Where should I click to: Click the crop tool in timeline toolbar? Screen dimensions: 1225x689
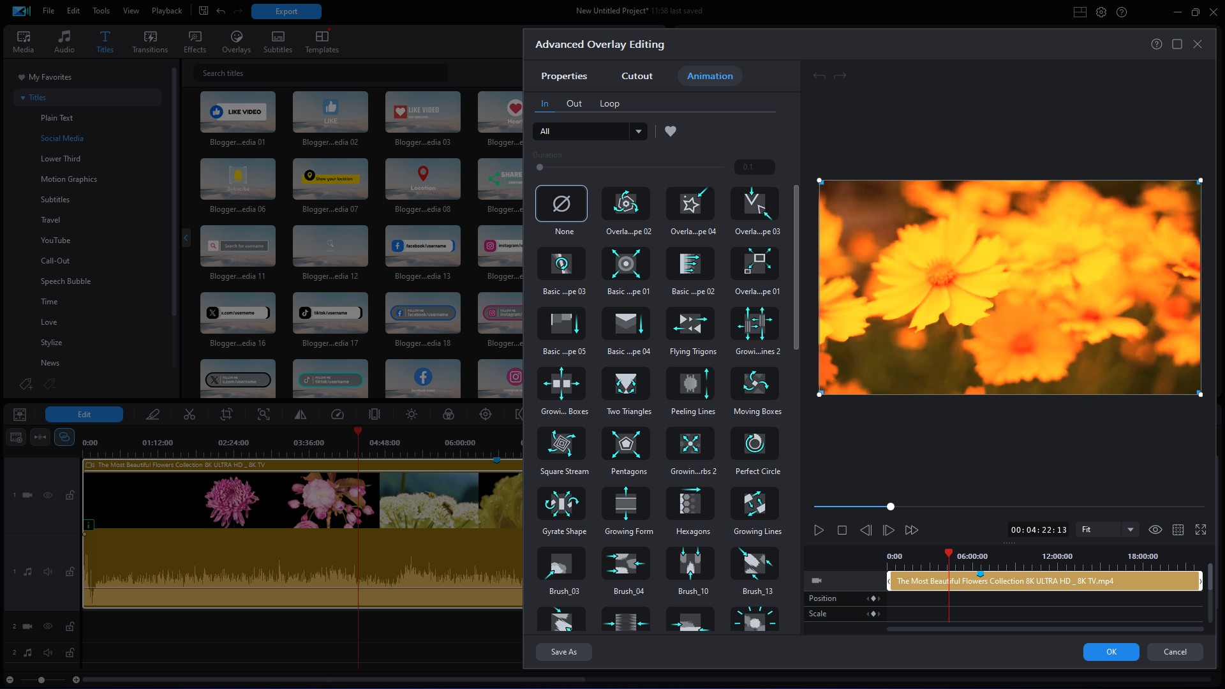(226, 415)
